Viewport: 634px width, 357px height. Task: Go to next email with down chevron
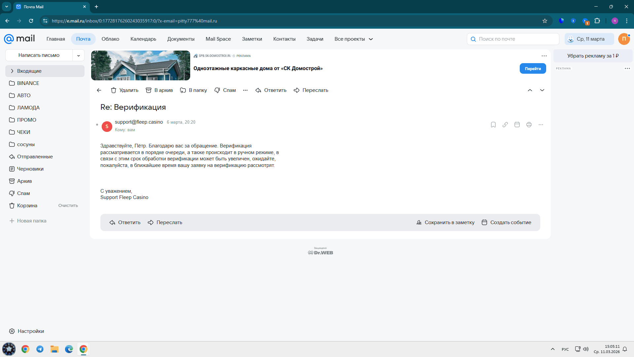542,90
